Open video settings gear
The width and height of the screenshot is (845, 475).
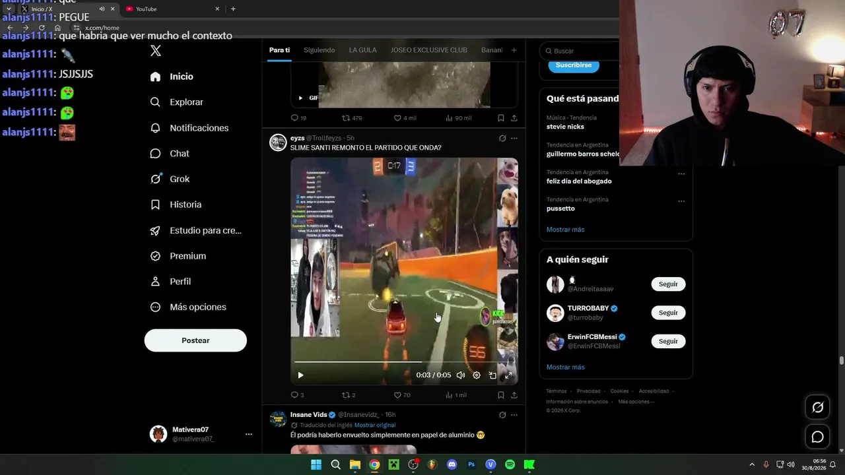click(477, 375)
